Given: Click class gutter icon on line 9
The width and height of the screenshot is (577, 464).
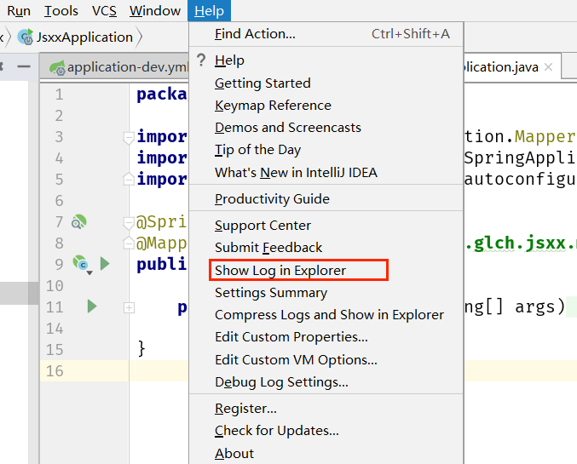Looking at the screenshot, I should tap(82, 264).
